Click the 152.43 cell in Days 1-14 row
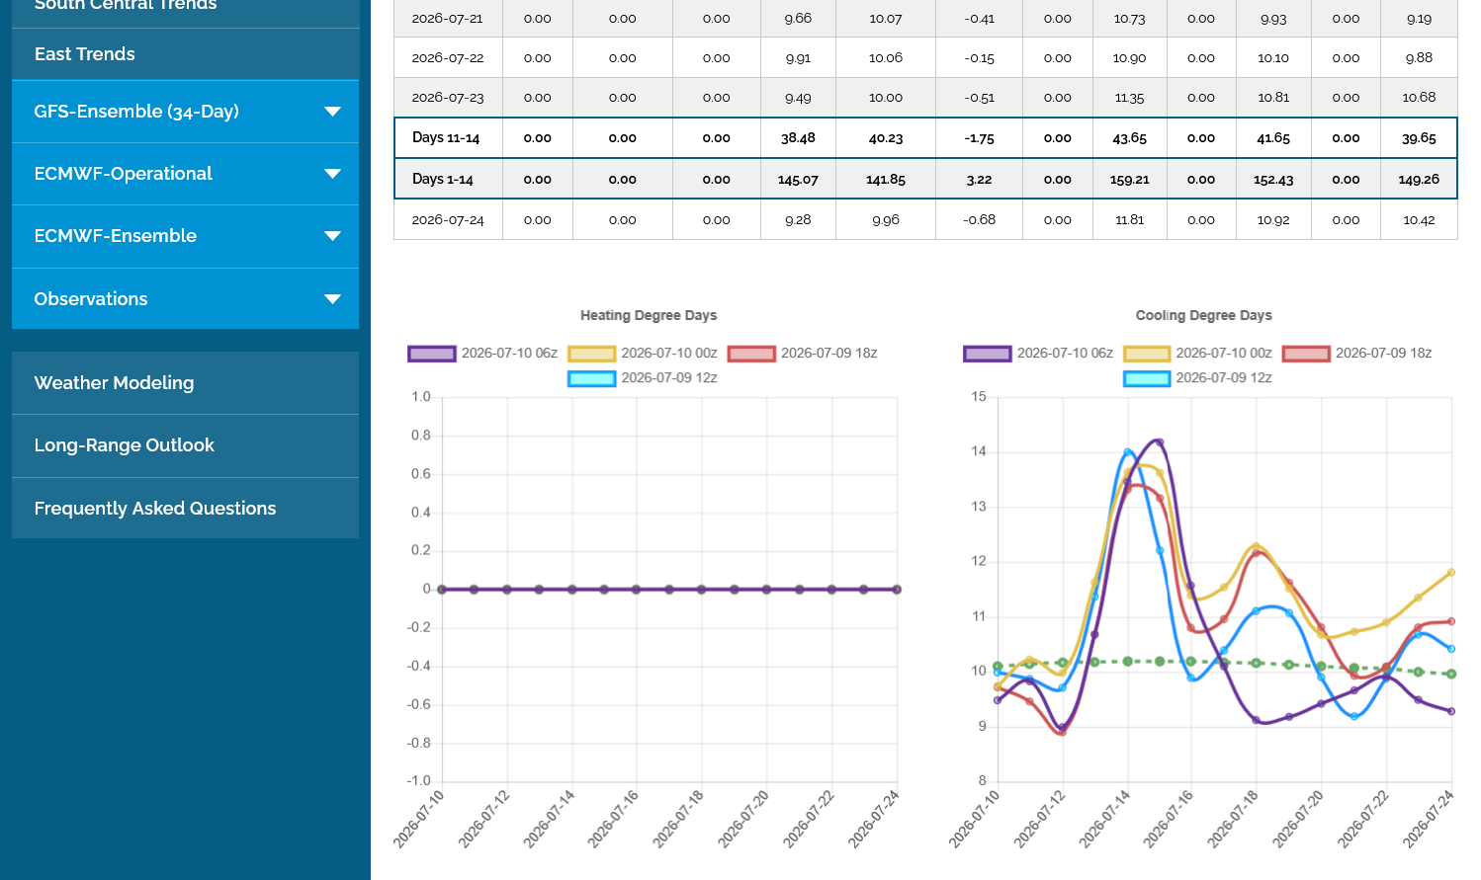The width and height of the screenshot is (1481, 880). [x=1273, y=180]
